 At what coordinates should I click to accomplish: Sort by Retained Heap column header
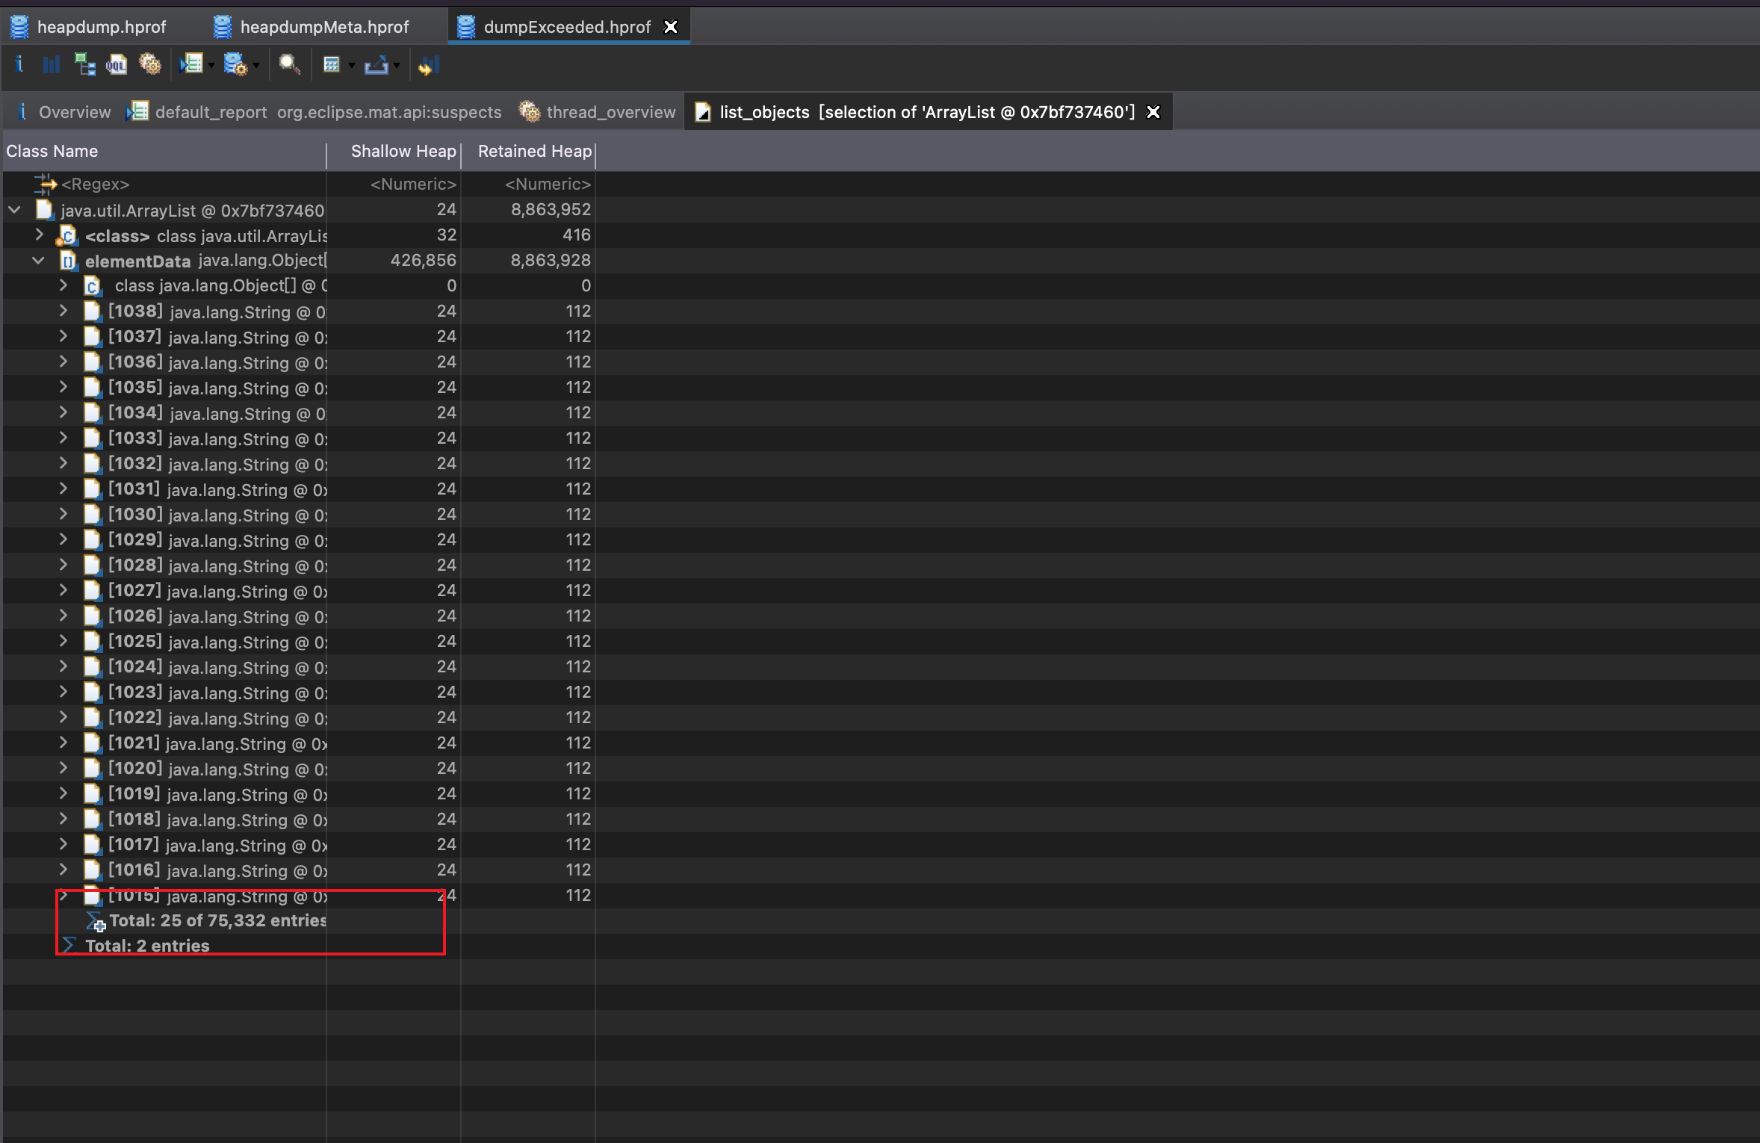click(528, 152)
